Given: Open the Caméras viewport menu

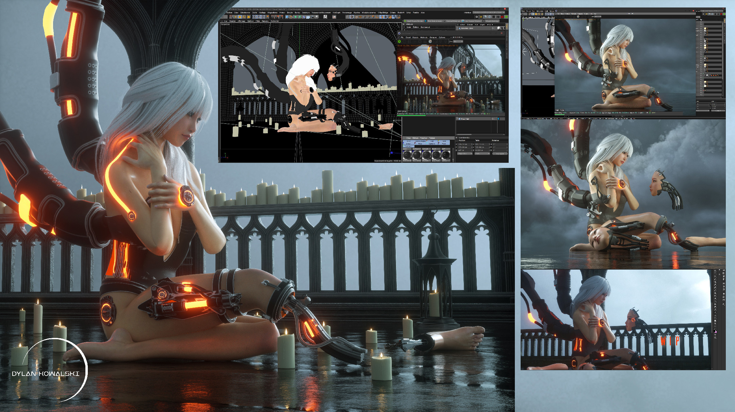Looking at the screenshot, I should tap(232, 21).
